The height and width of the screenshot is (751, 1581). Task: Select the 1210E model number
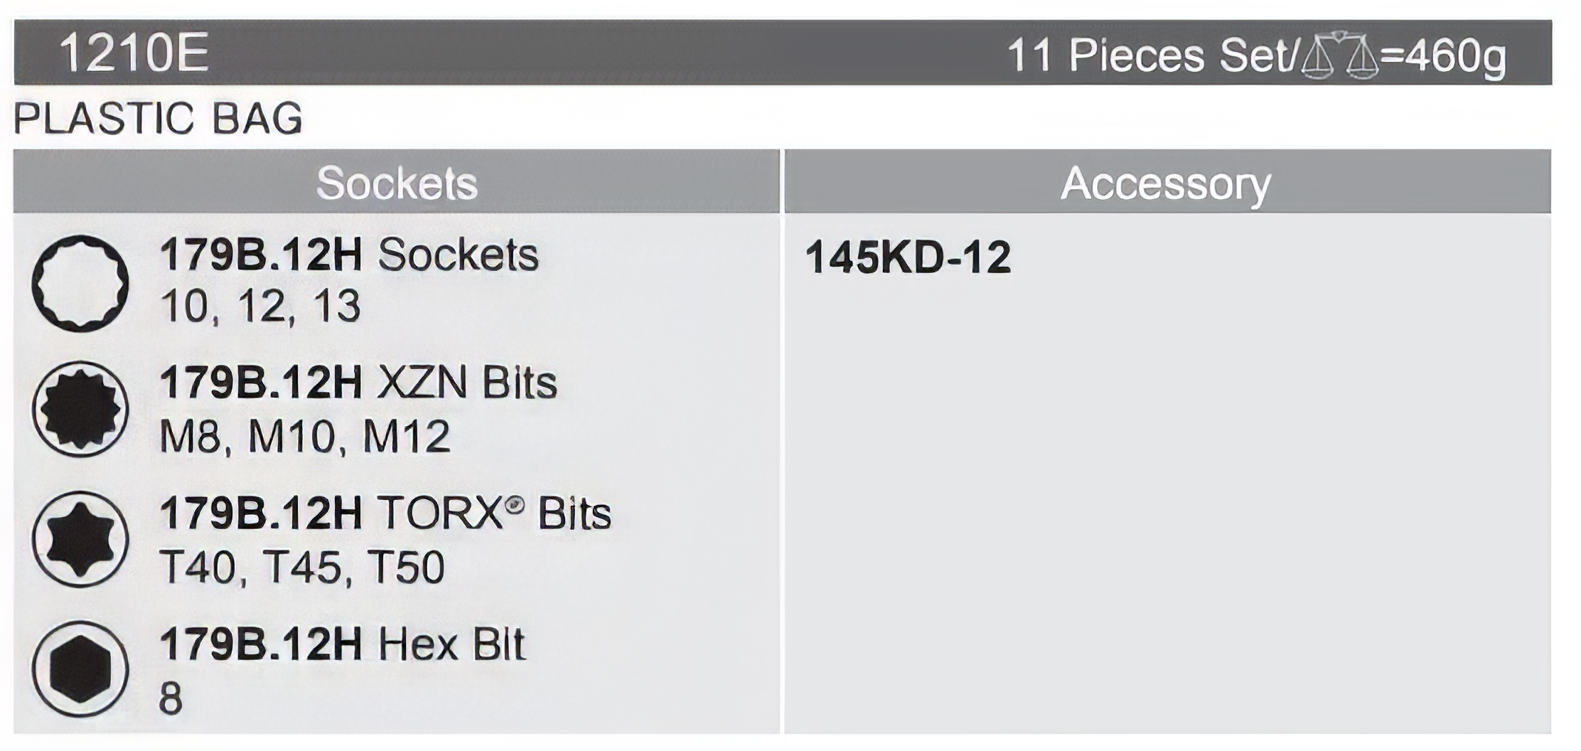click(x=134, y=54)
